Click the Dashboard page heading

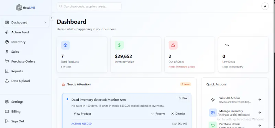click(x=71, y=22)
